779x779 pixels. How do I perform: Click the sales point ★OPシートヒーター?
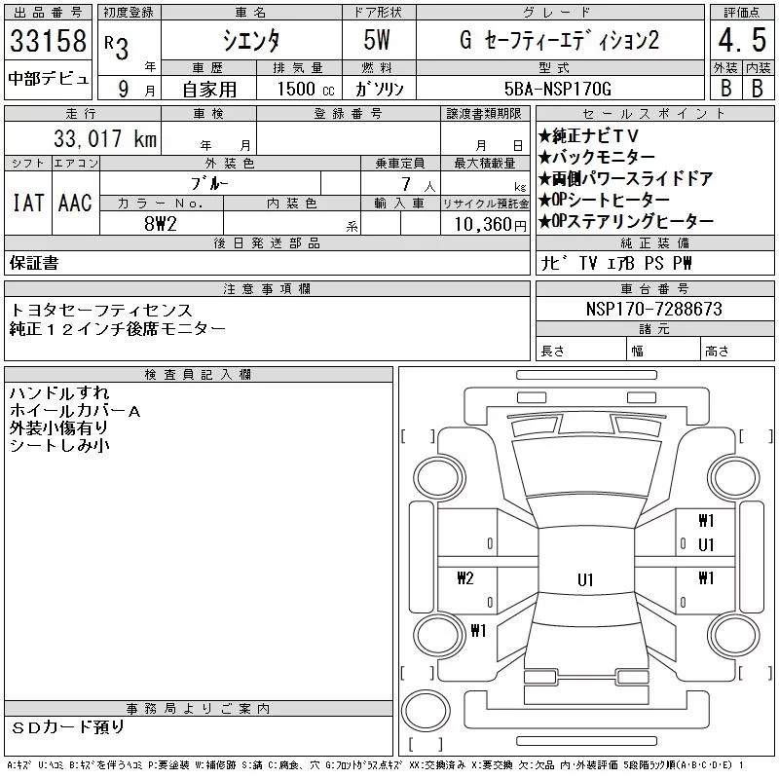click(x=604, y=200)
